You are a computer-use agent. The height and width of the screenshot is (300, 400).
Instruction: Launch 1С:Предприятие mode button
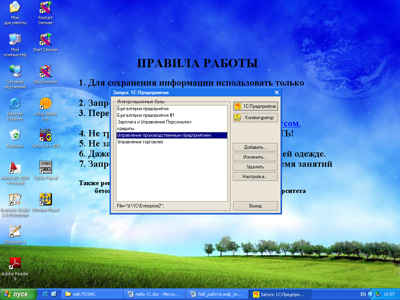(255, 106)
